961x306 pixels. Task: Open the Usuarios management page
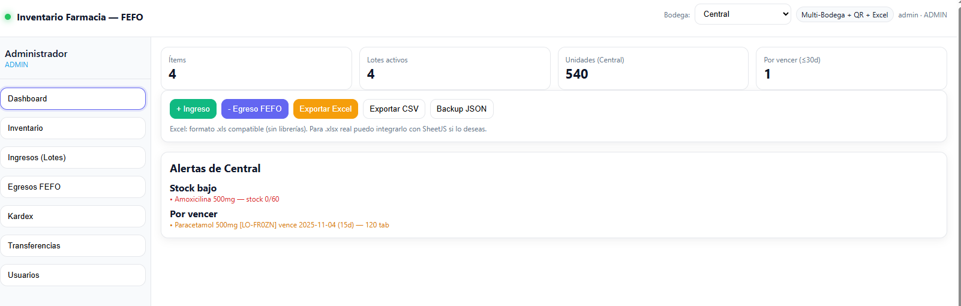click(73, 275)
